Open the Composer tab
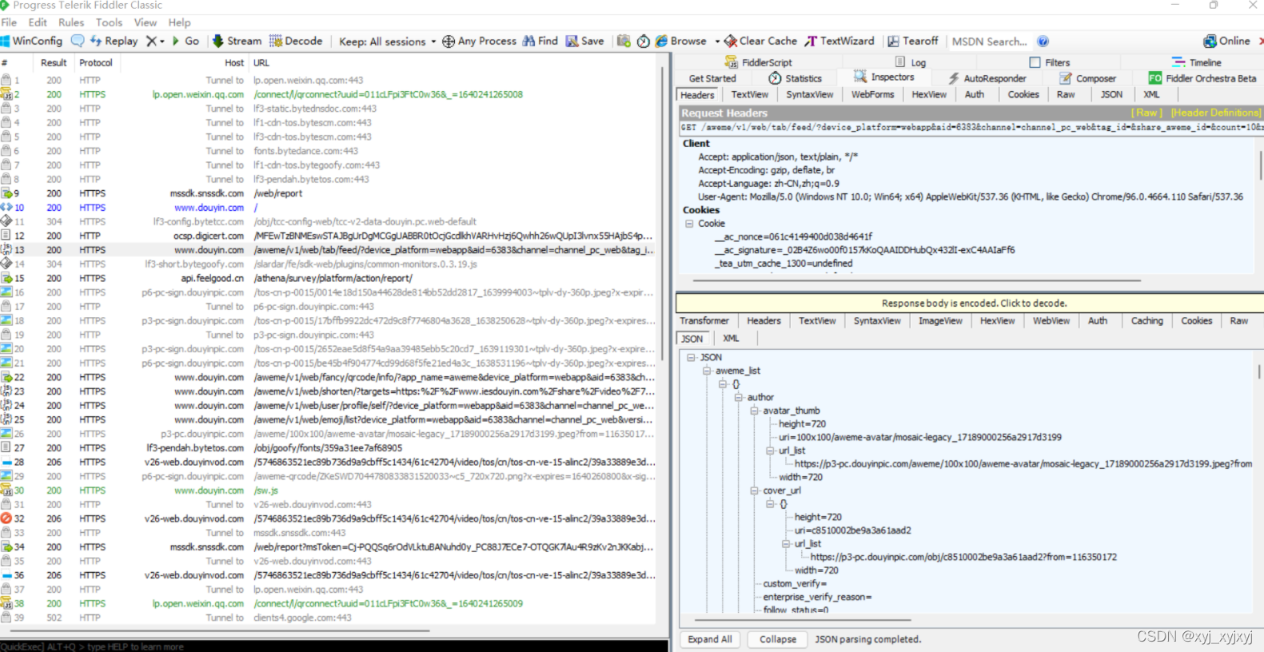 (x=1087, y=78)
